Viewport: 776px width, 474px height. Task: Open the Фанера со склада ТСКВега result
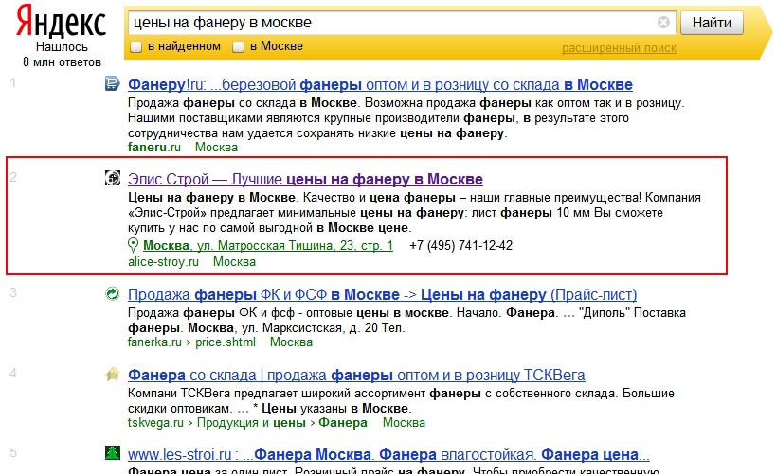point(356,376)
